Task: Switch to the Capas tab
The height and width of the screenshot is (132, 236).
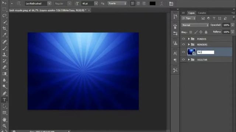Action: (191, 13)
